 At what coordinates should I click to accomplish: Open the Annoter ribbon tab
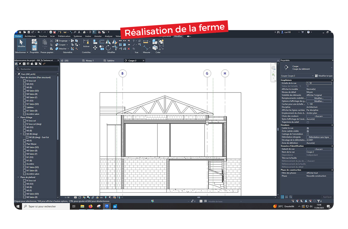point(98,36)
